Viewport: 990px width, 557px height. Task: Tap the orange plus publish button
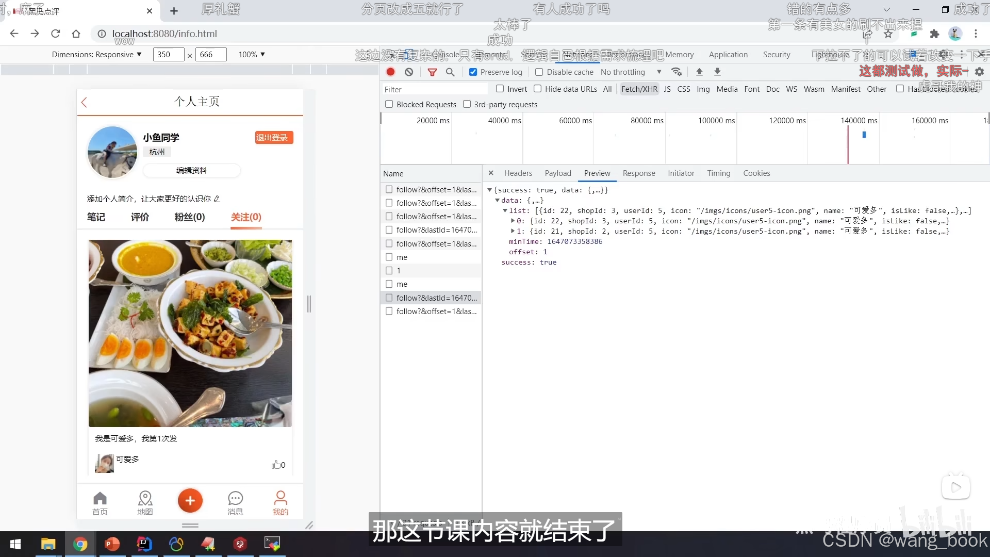[190, 500]
